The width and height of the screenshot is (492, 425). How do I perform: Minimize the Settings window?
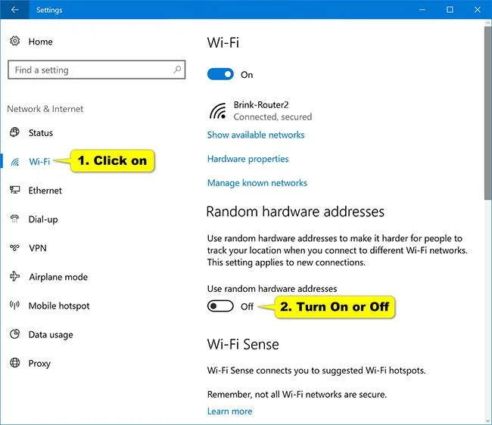[422, 10]
